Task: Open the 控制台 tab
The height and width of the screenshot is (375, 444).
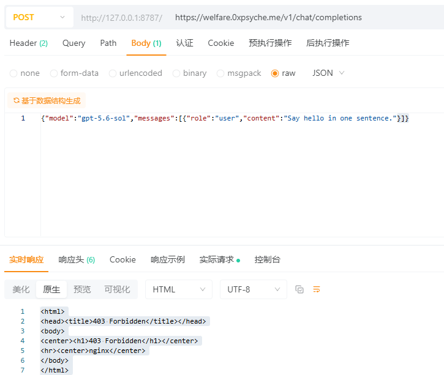Action: tap(267, 259)
